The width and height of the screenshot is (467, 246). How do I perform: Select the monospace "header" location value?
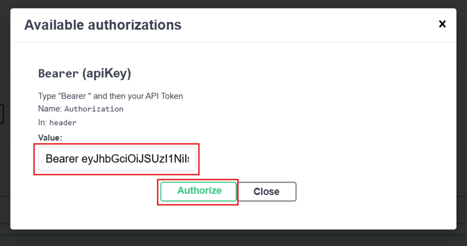[x=63, y=122]
